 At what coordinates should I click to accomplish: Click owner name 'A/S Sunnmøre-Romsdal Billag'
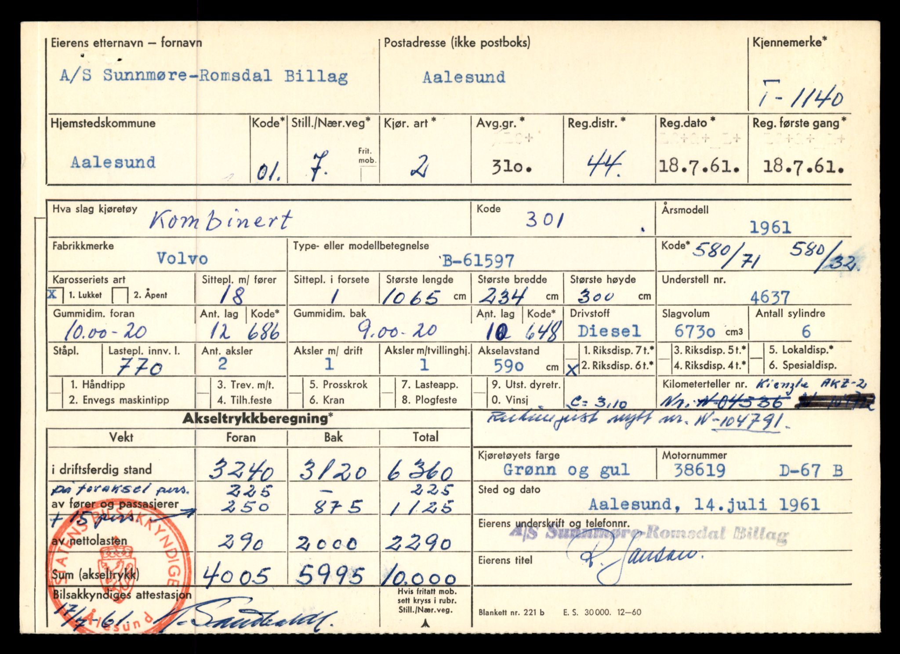203,76
